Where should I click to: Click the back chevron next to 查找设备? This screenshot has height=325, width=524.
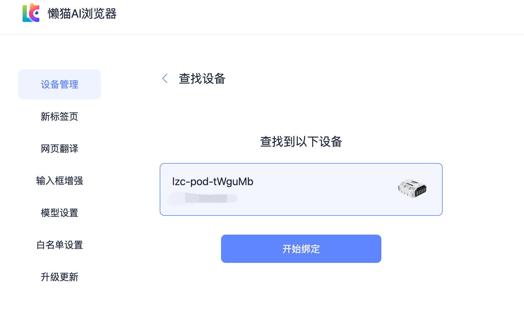(165, 79)
